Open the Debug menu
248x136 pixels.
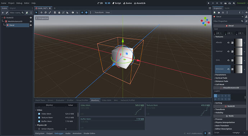pos(19,3)
